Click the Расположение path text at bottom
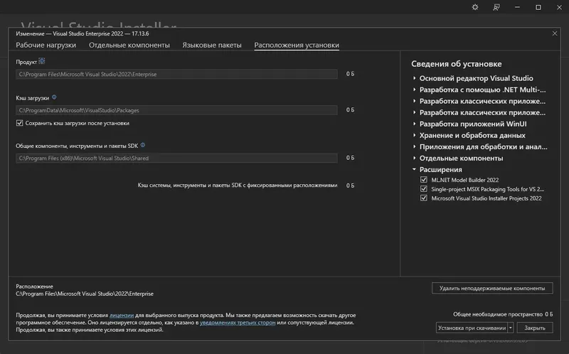Viewport: 569px width, 354px height. 85,294
